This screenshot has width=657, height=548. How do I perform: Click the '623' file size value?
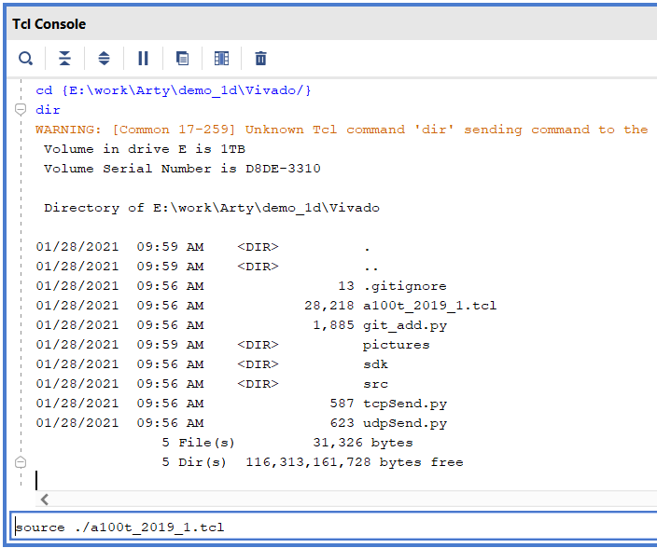[x=342, y=423]
